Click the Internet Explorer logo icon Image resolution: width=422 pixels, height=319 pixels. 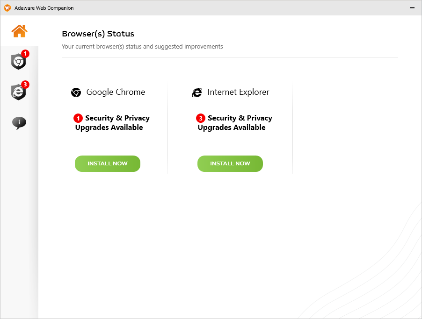point(197,92)
